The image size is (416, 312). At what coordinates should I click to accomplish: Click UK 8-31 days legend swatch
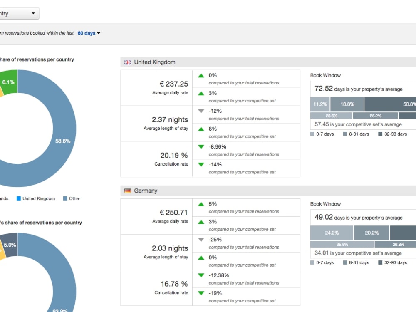coord(345,134)
